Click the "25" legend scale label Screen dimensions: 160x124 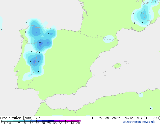point(49,123)
